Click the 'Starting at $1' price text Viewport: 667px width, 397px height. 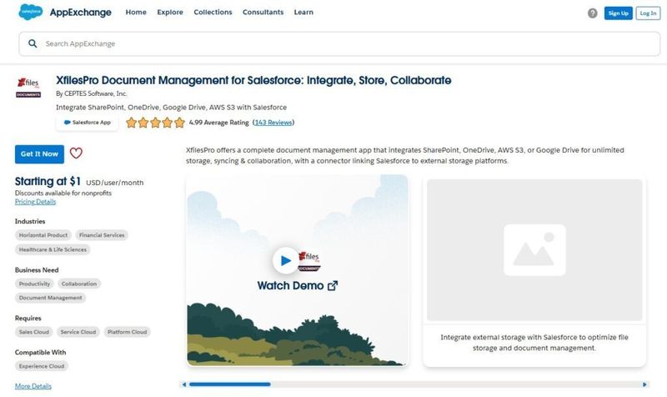(48, 181)
